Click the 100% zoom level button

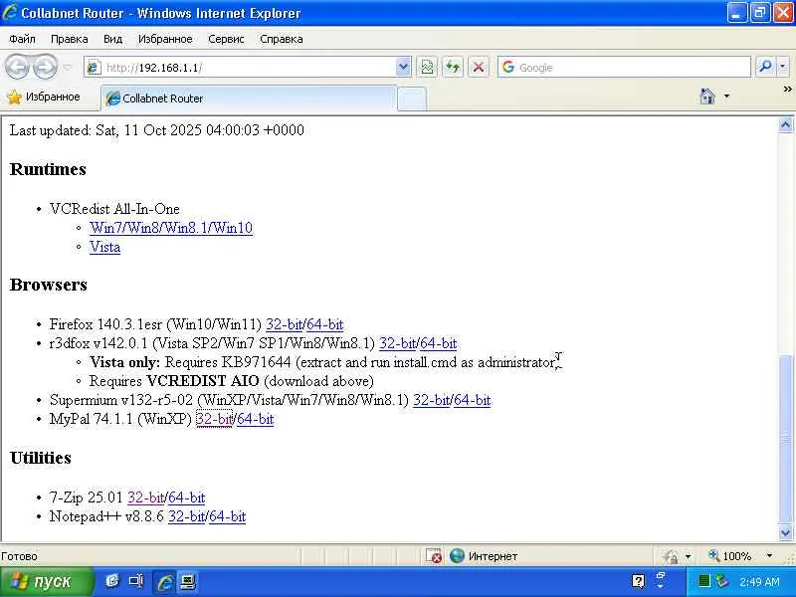point(730,556)
